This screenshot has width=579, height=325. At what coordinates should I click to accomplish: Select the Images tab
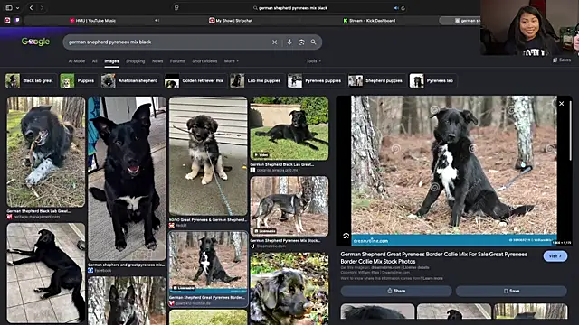coord(111,61)
